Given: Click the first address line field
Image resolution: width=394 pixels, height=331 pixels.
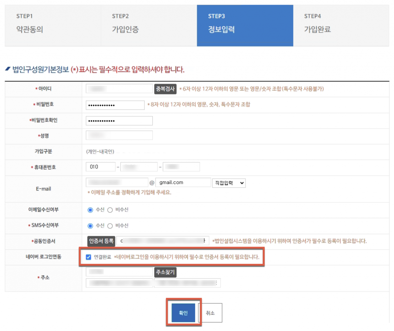Looking at the screenshot, I should (x=119, y=283).
